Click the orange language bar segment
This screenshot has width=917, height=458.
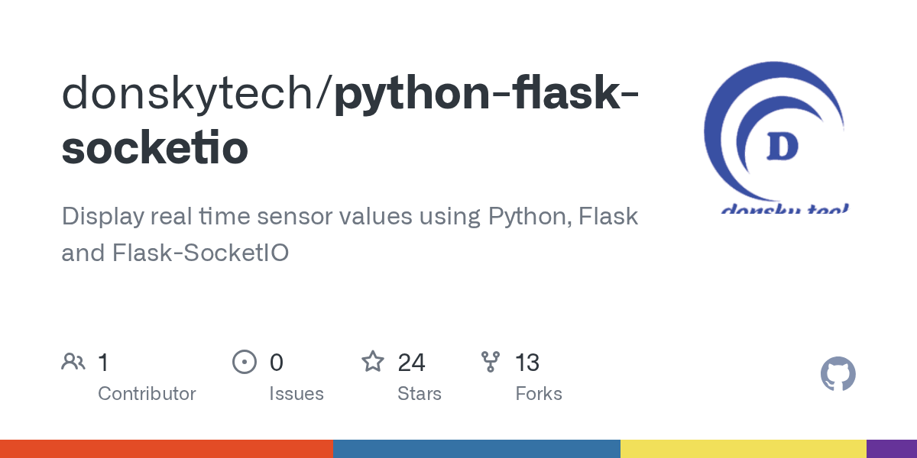pos(166,449)
